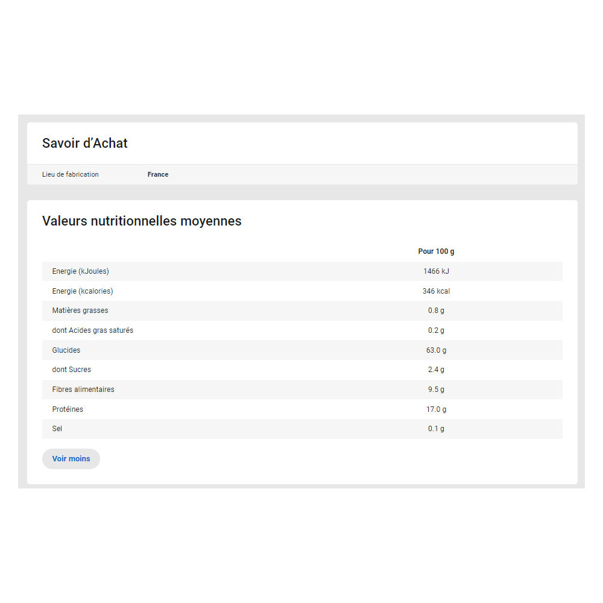Select the 1466 kJ value

436,271
